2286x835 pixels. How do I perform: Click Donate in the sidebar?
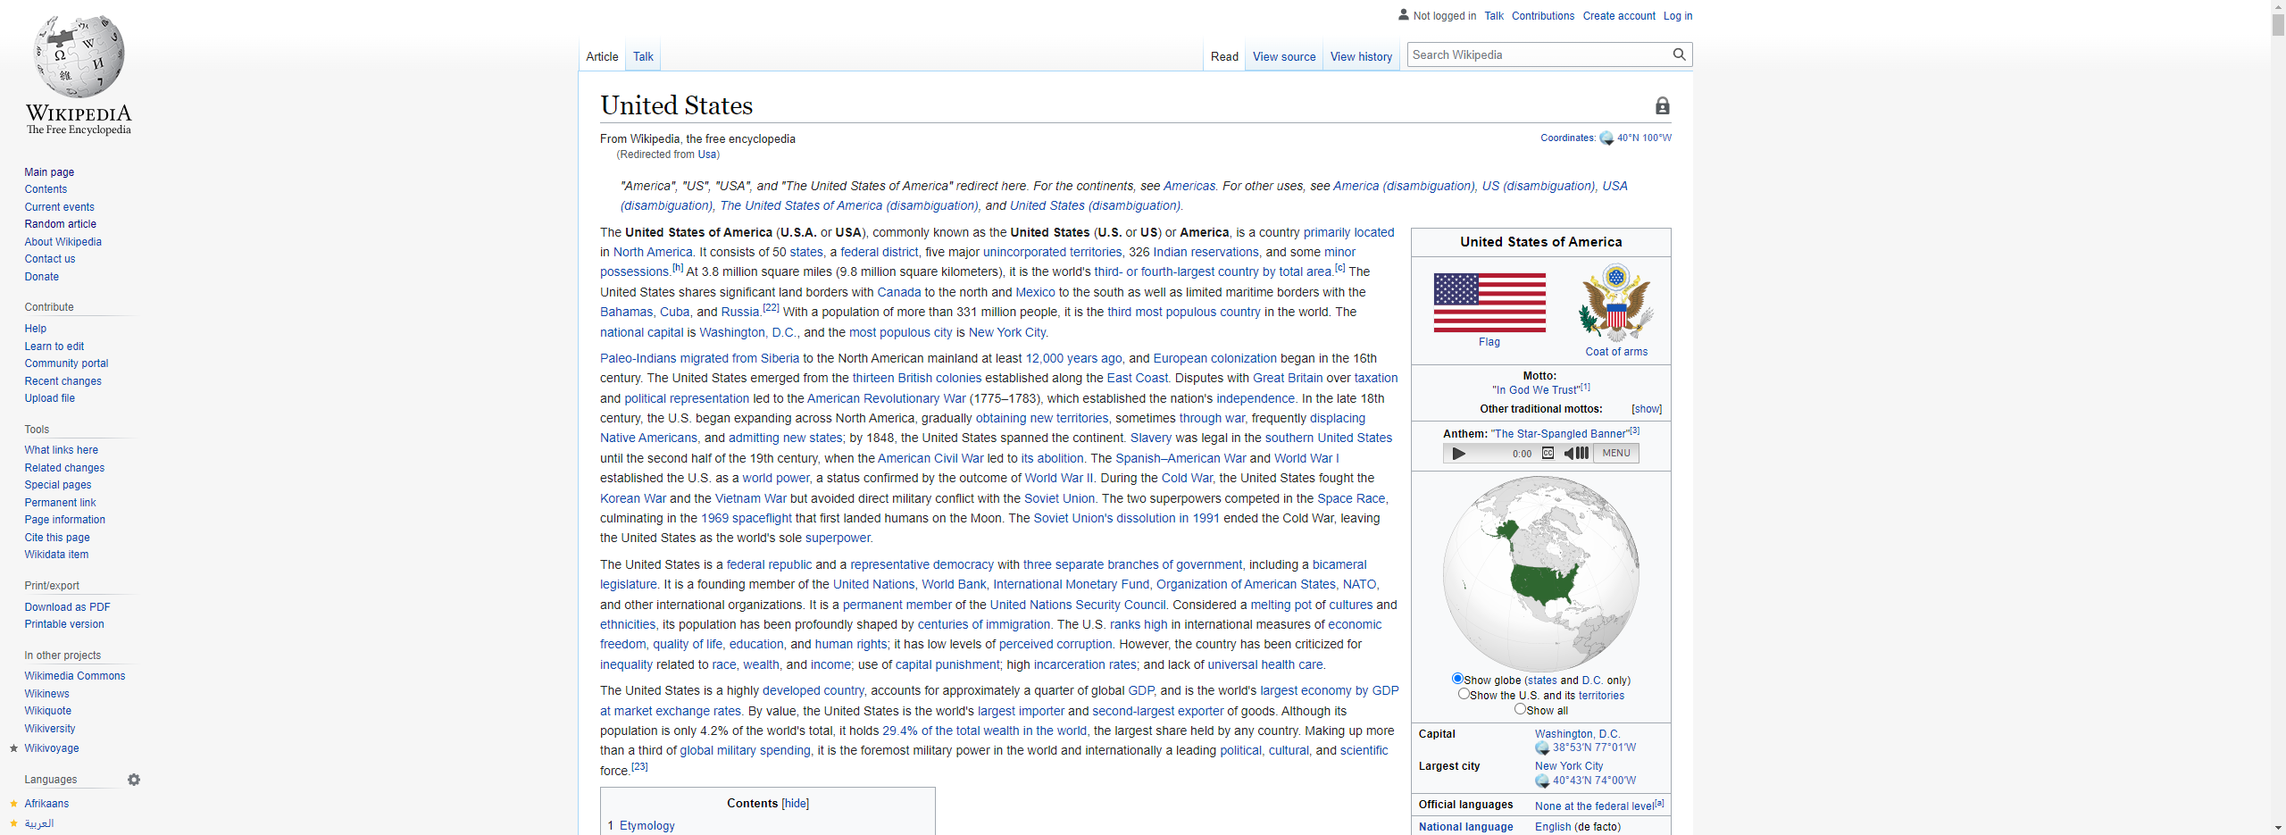42,277
